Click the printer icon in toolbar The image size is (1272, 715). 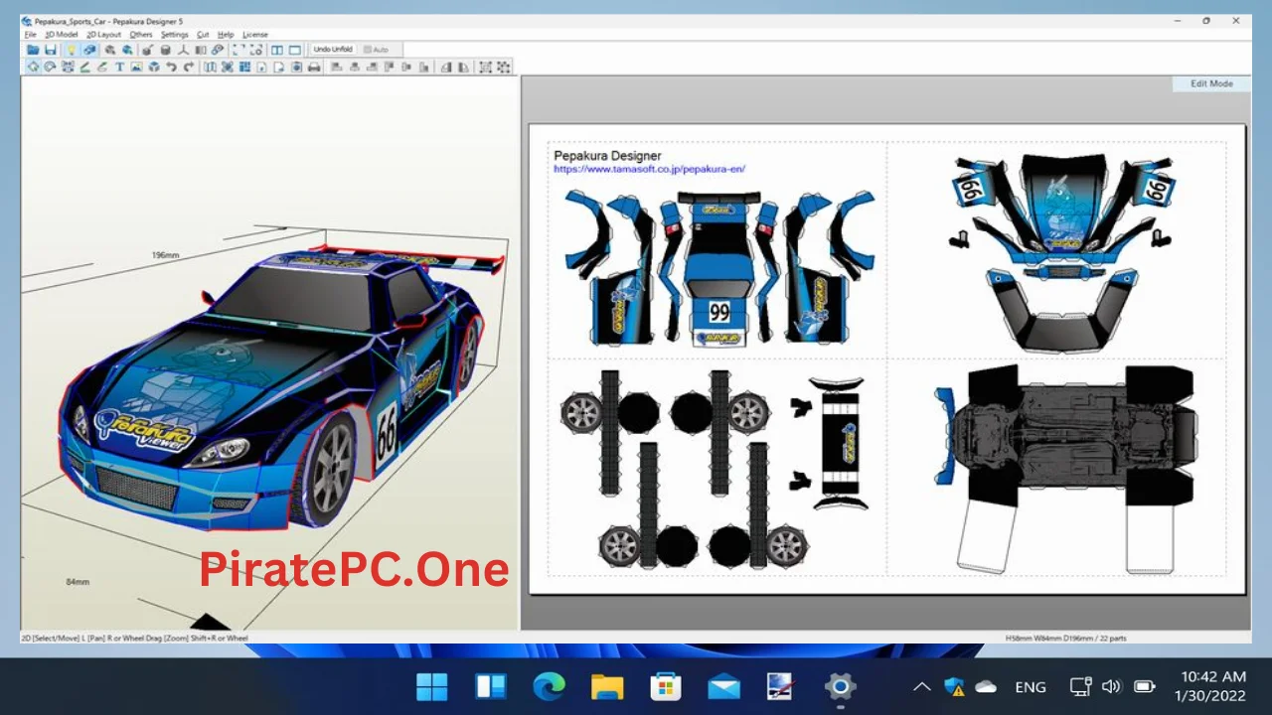(x=314, y=67)
